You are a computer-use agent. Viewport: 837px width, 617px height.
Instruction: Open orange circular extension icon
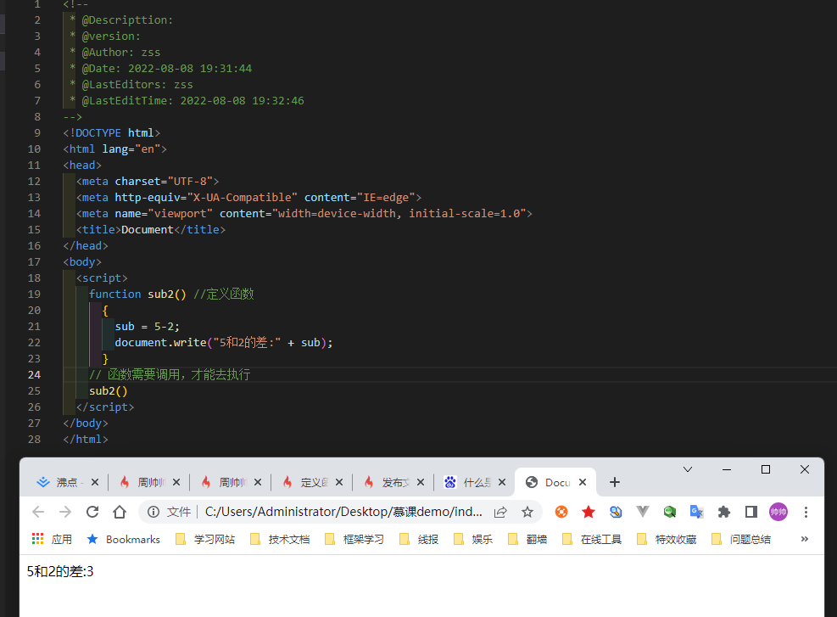(561, 512)
